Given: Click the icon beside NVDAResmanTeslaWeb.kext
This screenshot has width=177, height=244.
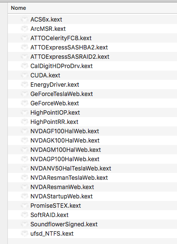Looking at the screenshot, I should (x=25, y=177).
